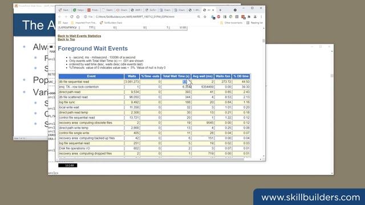Screen dimensions: 365x205
Task: Click the % DB time column header
Action: pyautogui.click(x=241, y=76)
